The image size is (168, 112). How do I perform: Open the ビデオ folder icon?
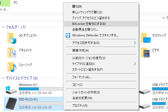(x=145, y=53)
